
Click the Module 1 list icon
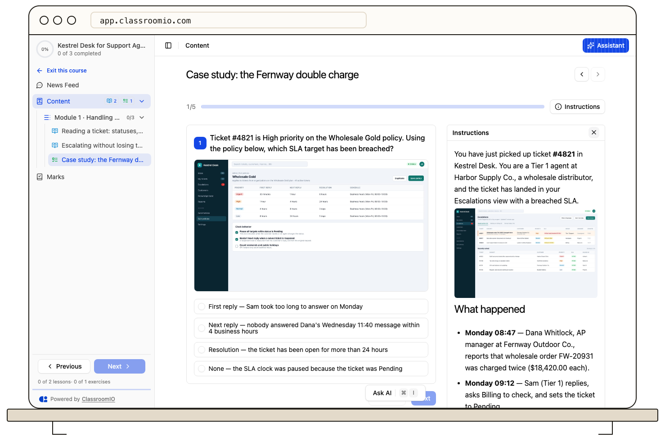(x=47, y=117)
